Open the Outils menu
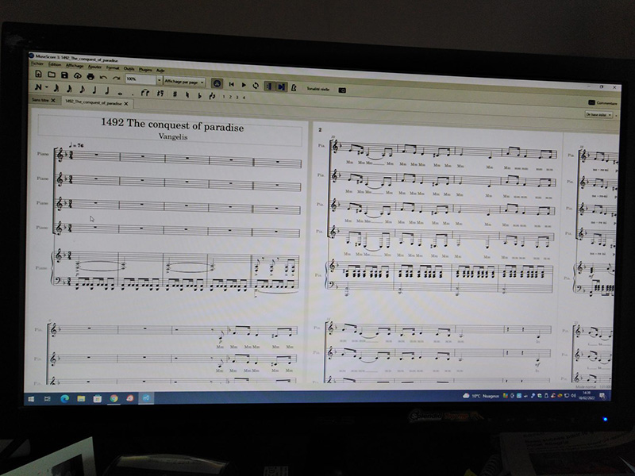 129,68
